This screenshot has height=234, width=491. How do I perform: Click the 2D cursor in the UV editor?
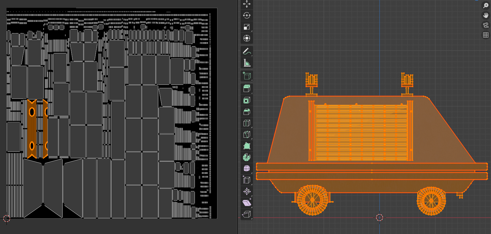pos(7,218)
